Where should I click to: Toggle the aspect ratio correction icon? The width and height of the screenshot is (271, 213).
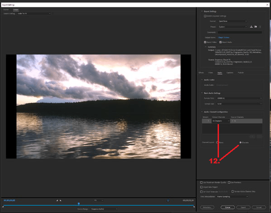168,200
